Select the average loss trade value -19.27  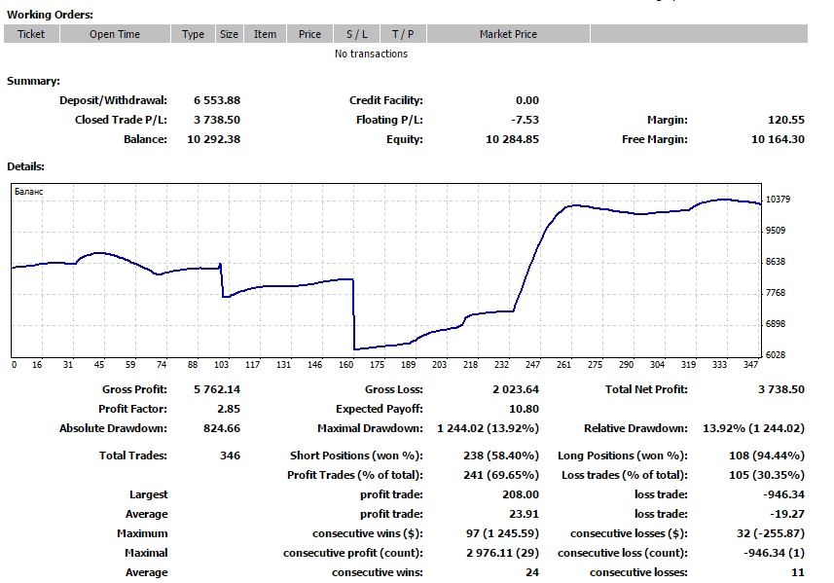787,514
